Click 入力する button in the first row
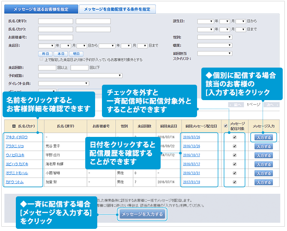Viewport: 287px width, 231px height. pyautogui.click(x=263, y=137)
